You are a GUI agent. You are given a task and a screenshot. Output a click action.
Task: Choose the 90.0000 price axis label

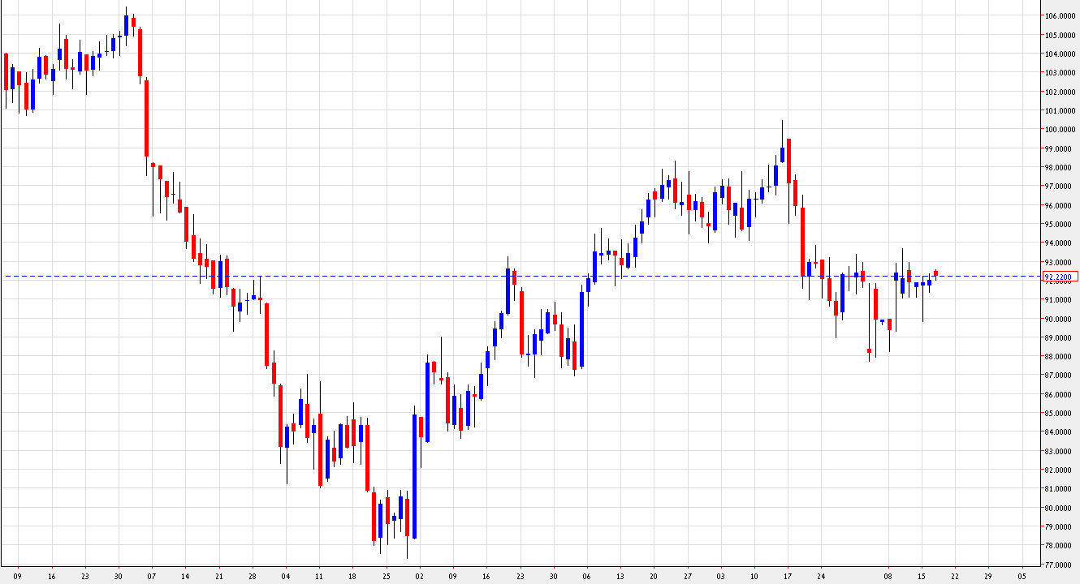[1059, 319]
